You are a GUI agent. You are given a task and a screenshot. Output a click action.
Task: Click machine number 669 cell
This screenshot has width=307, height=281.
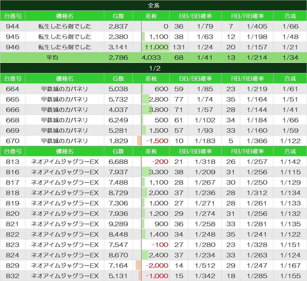13,130
